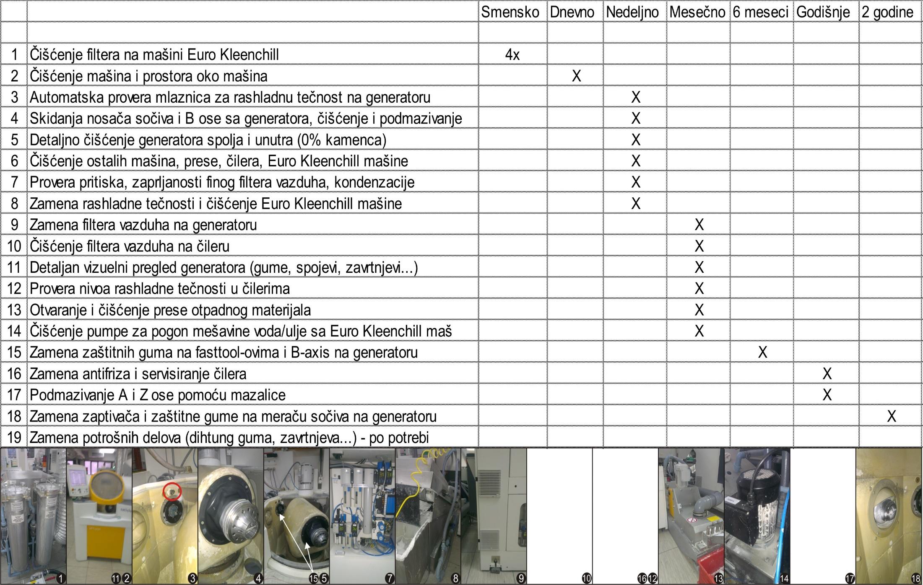Open photo 5 with white arrows

296,516
